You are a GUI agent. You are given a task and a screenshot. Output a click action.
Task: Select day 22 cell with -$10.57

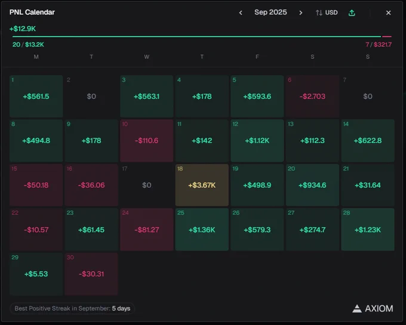click(x=36, y=230)
